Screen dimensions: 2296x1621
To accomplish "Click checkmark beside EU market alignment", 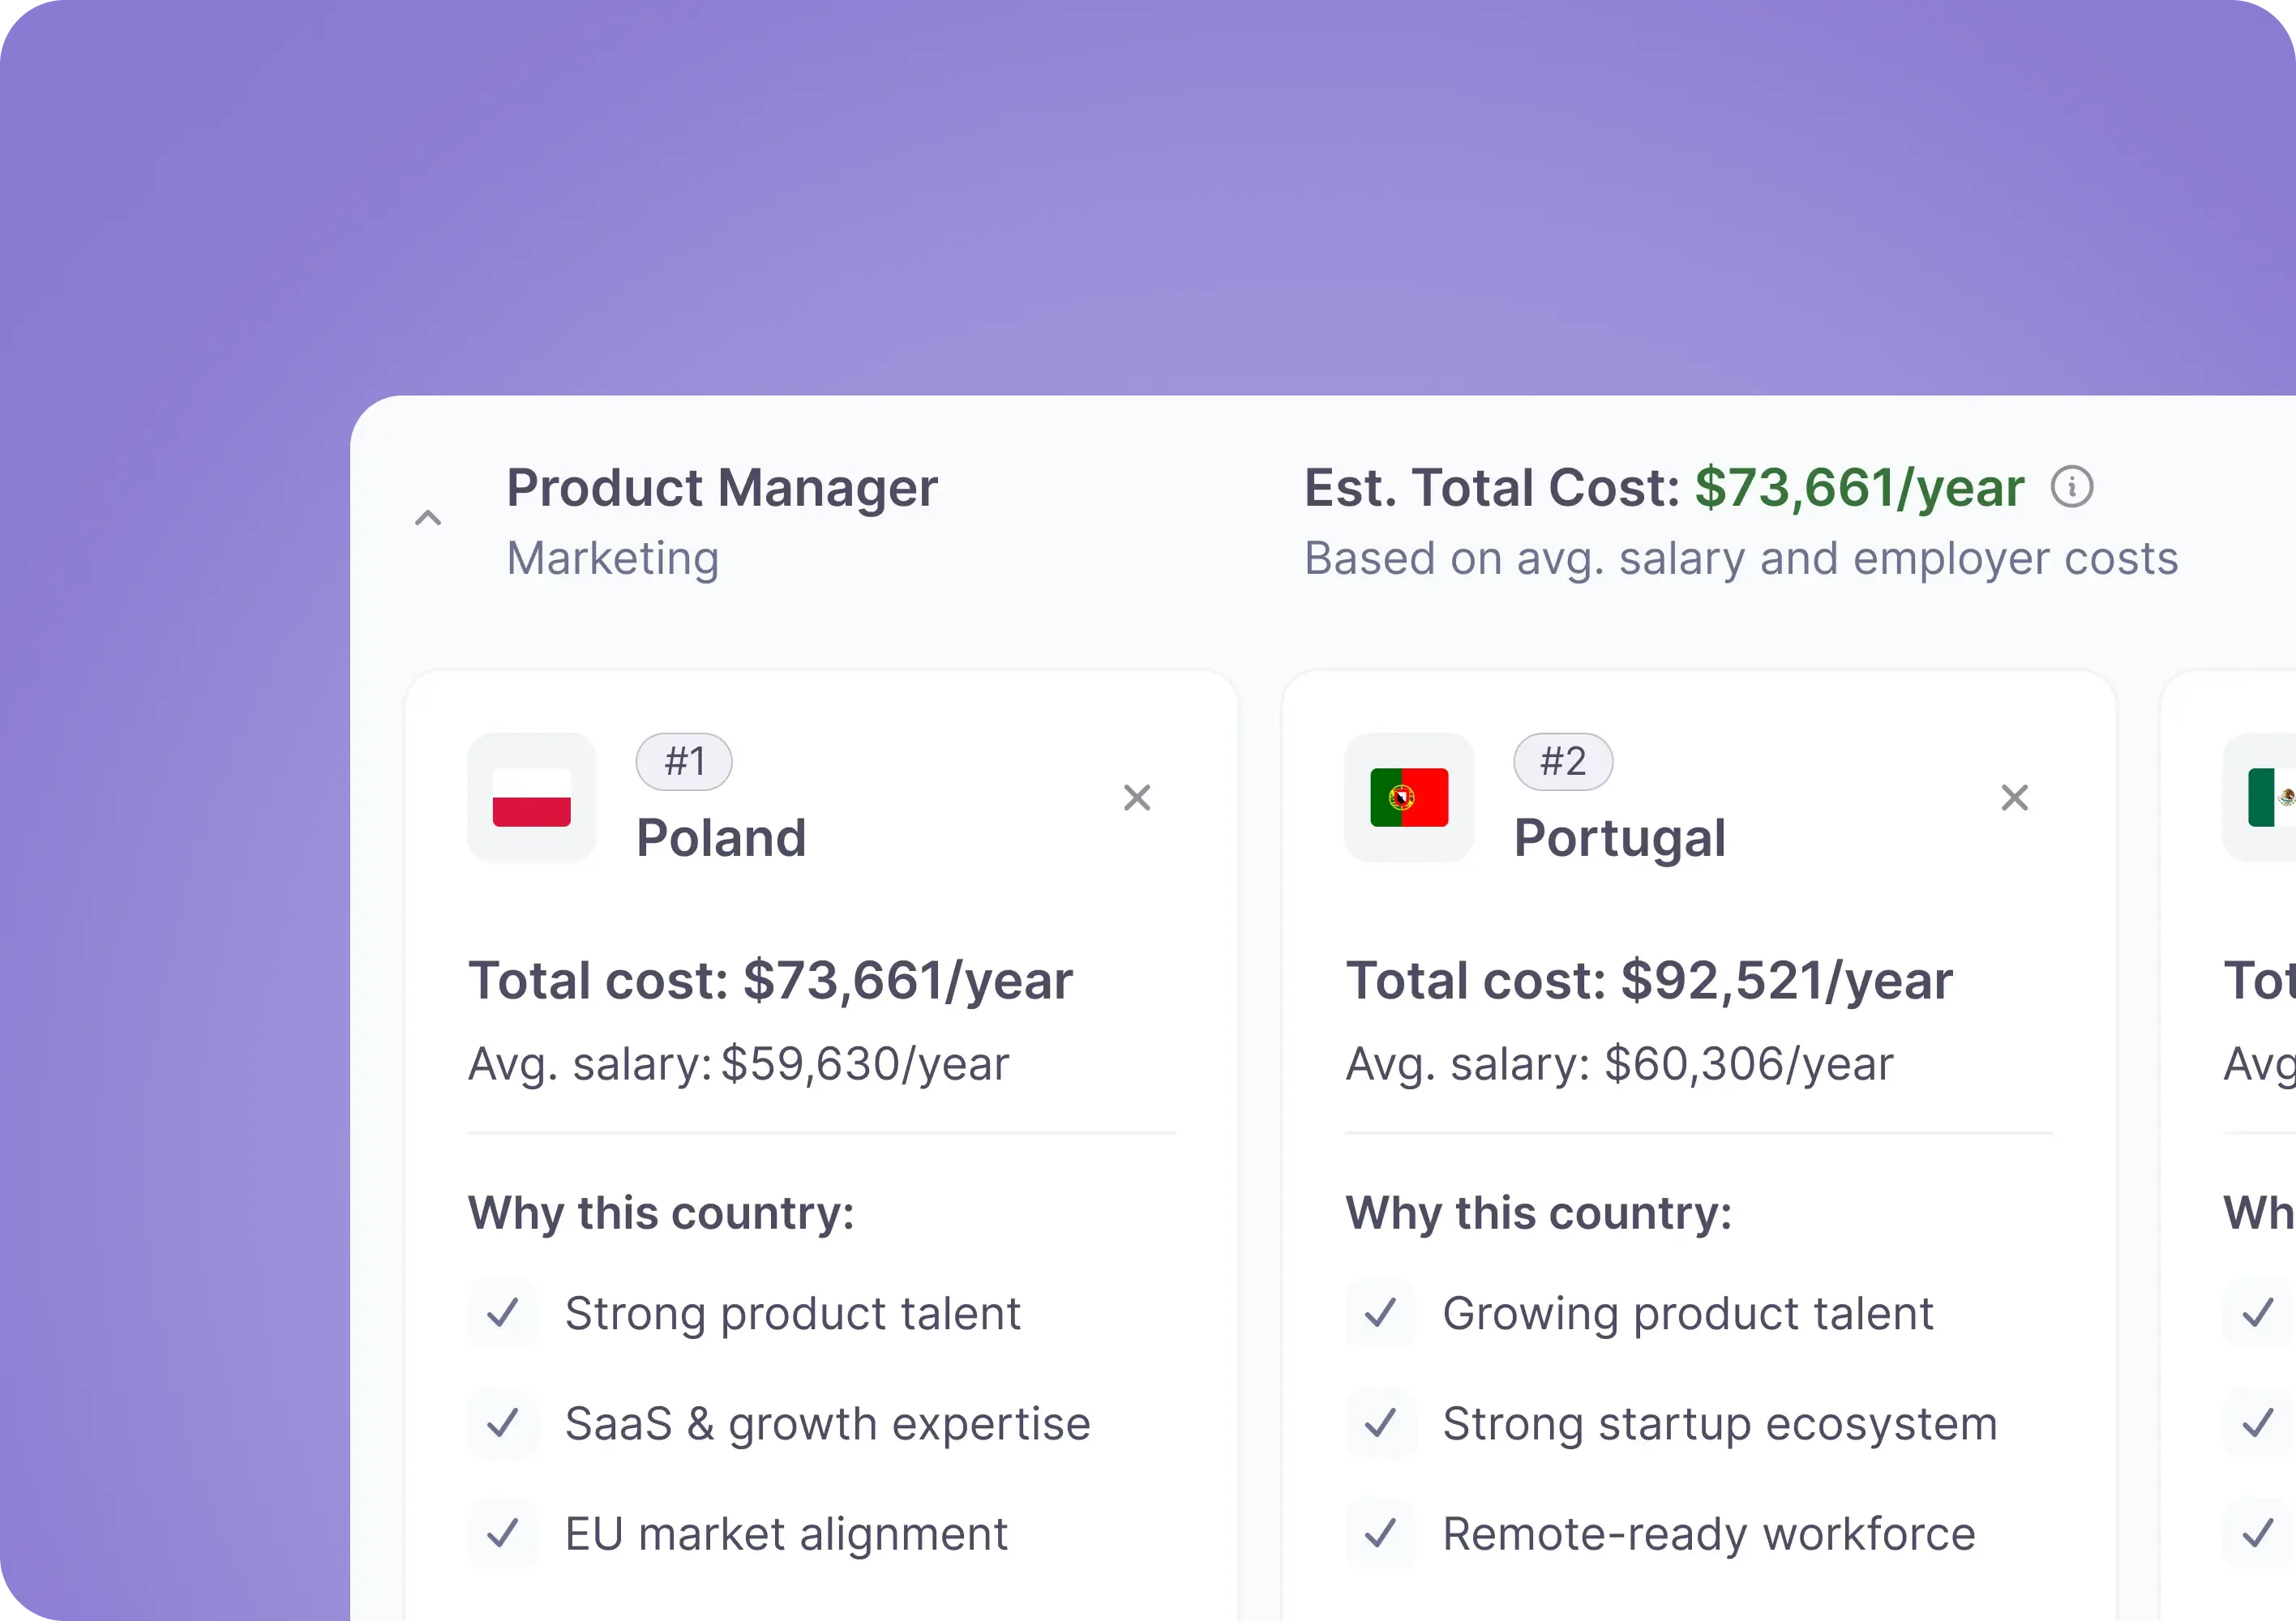I will (x=503, y=1533).
